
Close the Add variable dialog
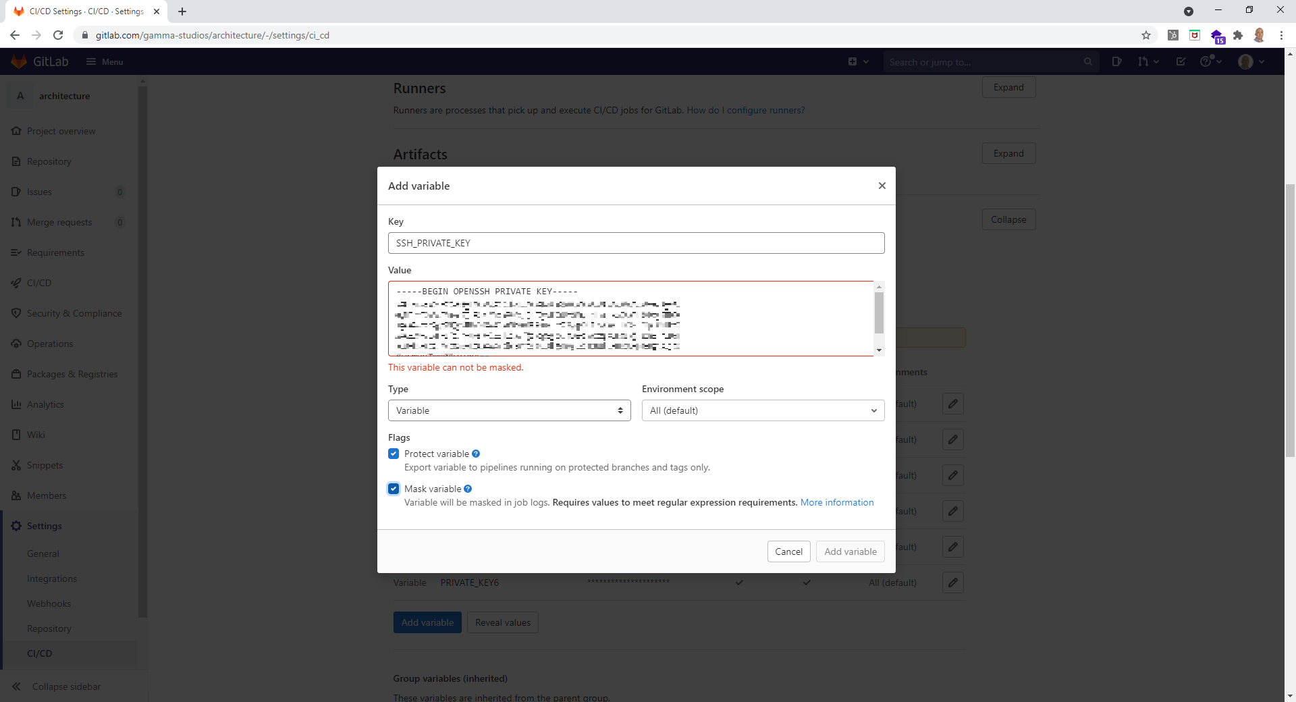[x=882, y=186]
